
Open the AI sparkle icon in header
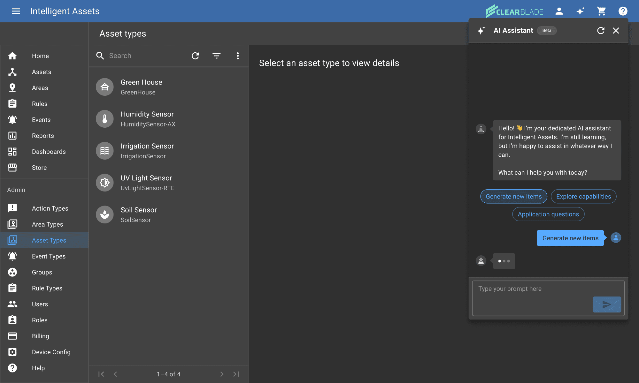click(580, 11)
